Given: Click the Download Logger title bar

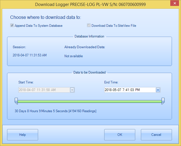Looking at the screenshot, I should pyautogui.click(x=85, y=4).
